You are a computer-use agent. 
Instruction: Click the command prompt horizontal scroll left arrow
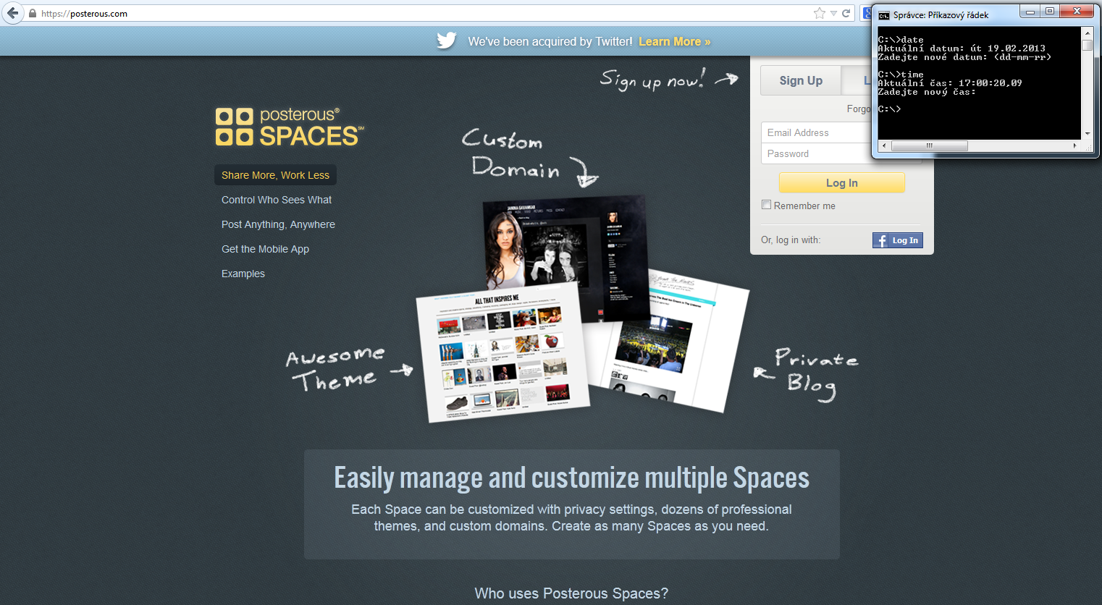[883, 145]
